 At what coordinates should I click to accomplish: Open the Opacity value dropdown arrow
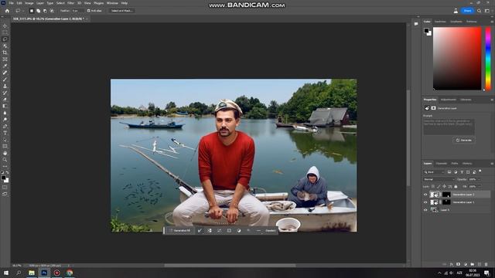[479, 179]
